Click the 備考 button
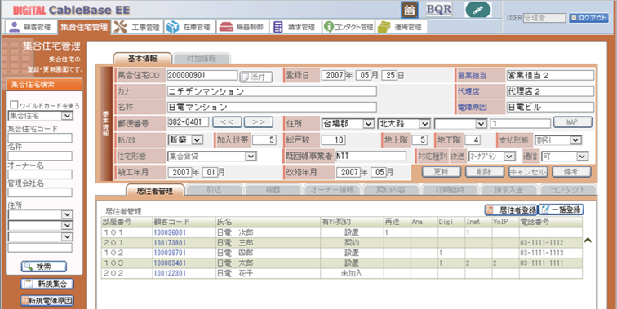This screenshot has width=617, height=309. (x=571, y=172)
